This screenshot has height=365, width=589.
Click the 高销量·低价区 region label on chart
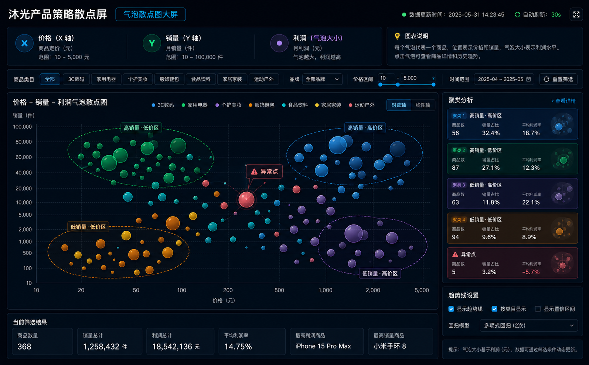point(141,128)
